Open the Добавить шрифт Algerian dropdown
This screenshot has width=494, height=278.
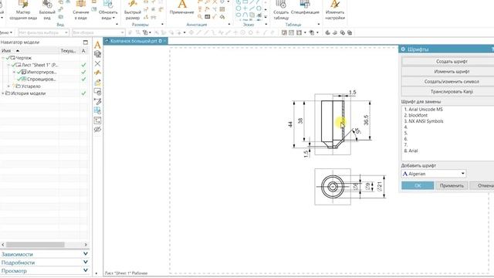point(462,174)
